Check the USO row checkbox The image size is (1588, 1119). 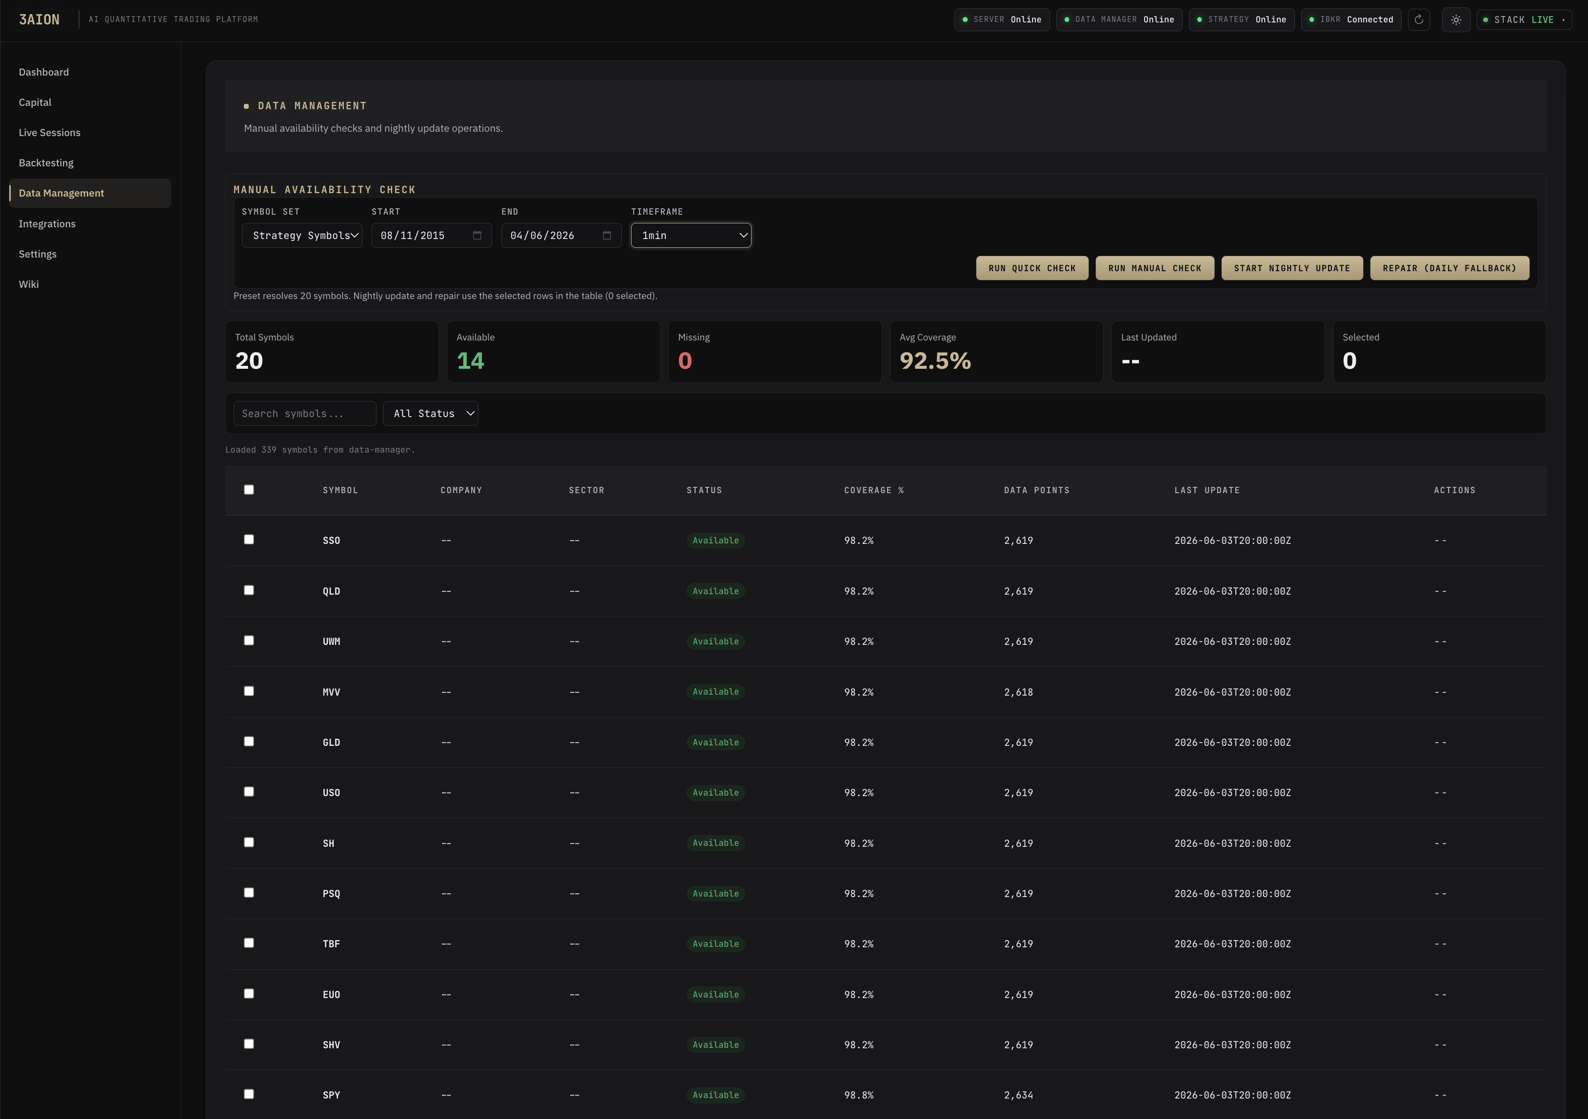click(249, 792)
